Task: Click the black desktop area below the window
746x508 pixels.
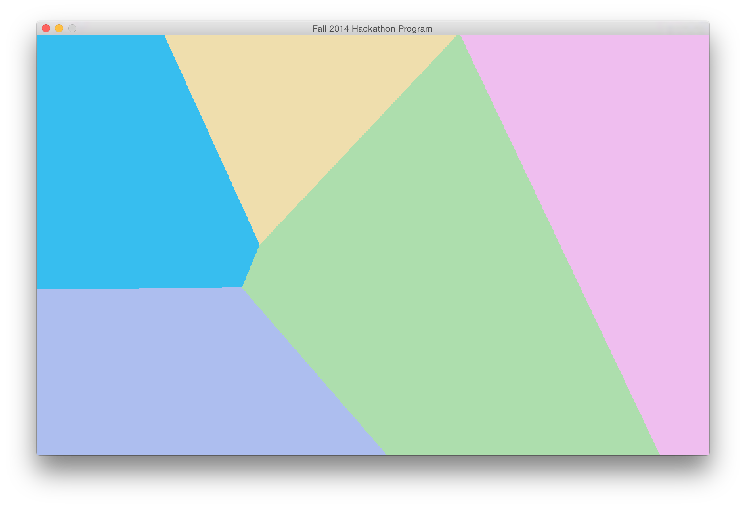Action: coord(373,482)
